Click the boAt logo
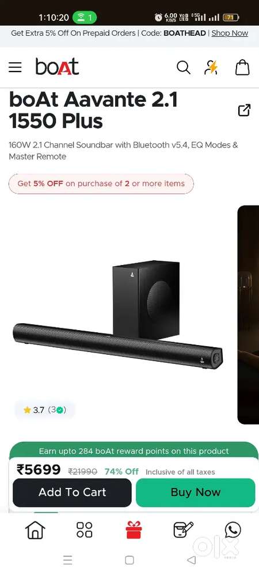The width and height of the screenshot is (259, 576). (57, 66)
